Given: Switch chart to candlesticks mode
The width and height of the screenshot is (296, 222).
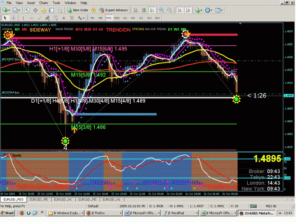Looking at the screenshot, I should click(x=144, y=10).
